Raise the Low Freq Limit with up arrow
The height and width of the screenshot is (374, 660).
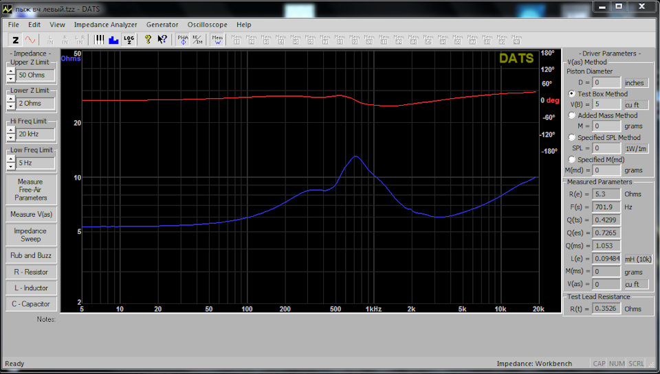pyautogui.click(x=11, y=160)
